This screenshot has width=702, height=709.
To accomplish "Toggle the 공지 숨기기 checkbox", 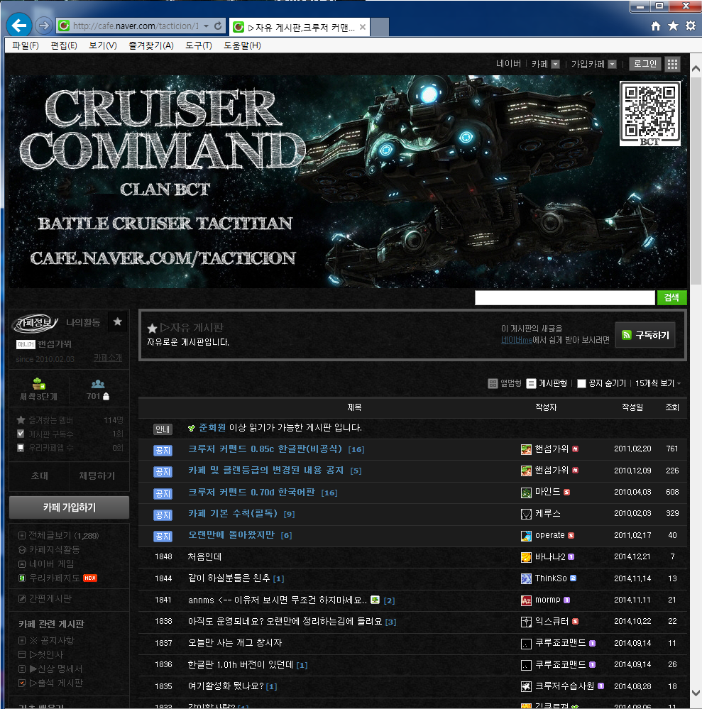I will coord(581,383).
